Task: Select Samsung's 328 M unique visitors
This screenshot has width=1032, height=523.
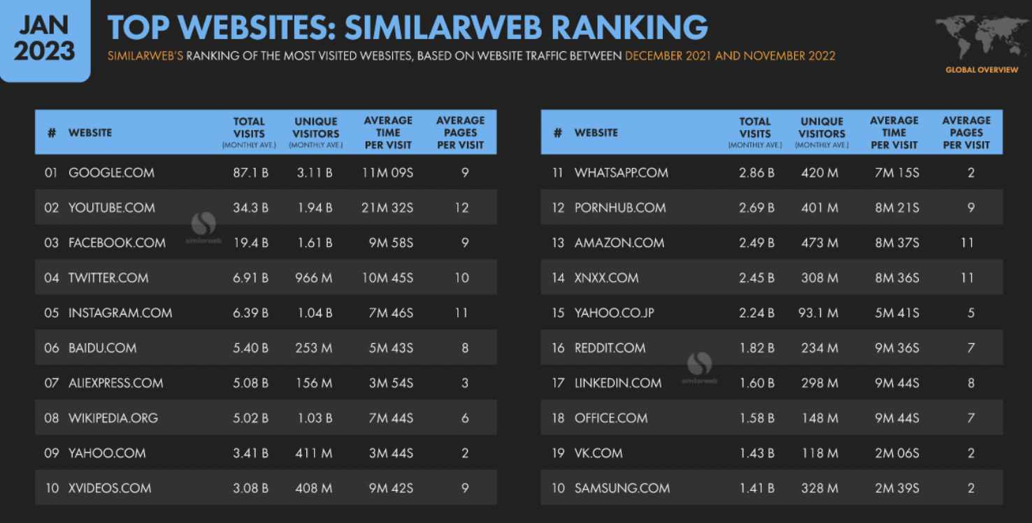Action: coord(820,487)
